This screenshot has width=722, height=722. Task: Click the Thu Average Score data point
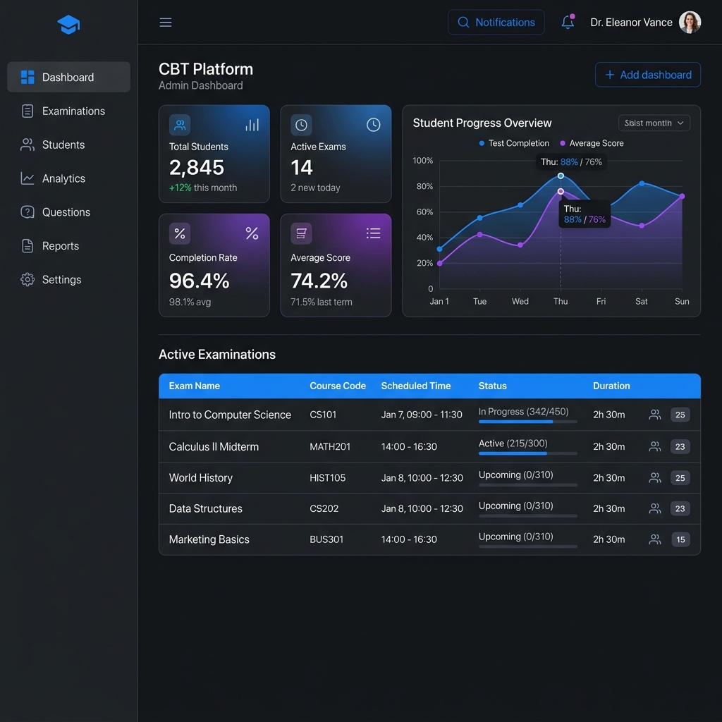click(561, 191)
